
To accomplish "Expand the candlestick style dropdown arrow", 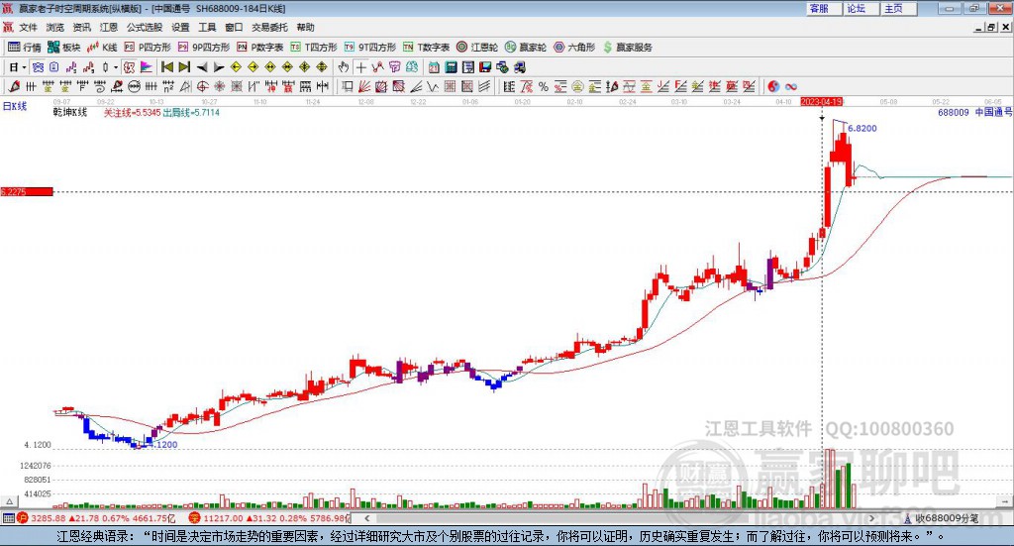I will tap(116, 67).
